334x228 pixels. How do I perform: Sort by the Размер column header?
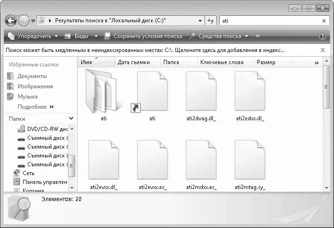point(266,62)
